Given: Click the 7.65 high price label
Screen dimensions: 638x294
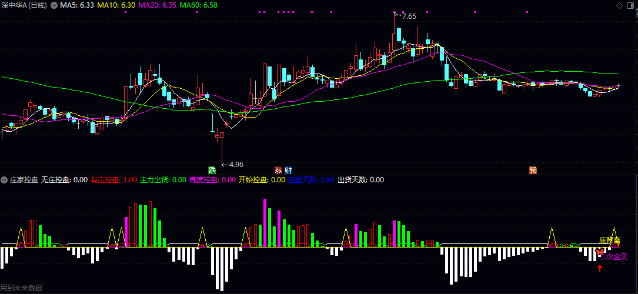Looking at the screenshot, I should tap(409, 16).
